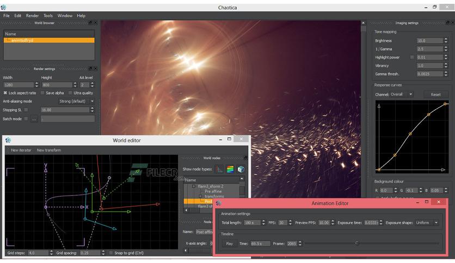Open the Channel Overall dropdown
Screen dimensions: 455x263
click(x=402, y=95)
